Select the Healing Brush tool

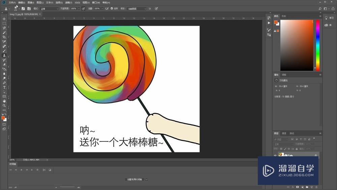(4, 46)
